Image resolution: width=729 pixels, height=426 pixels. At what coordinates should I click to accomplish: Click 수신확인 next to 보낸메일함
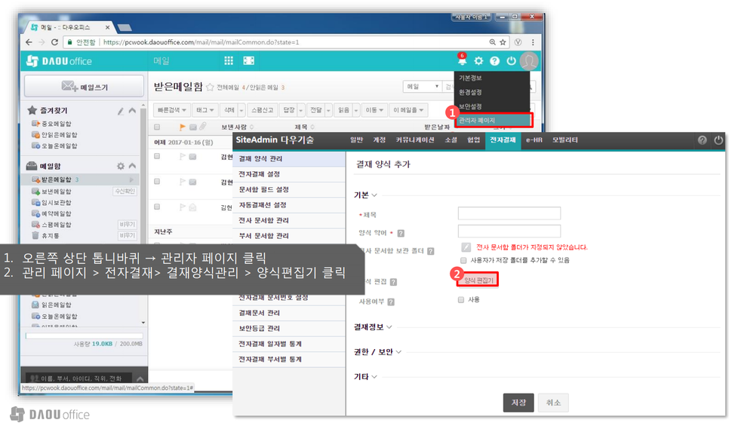click(125, 192)
